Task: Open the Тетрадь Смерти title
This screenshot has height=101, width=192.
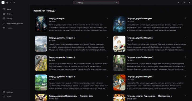Action: click(x=57, y=19)
